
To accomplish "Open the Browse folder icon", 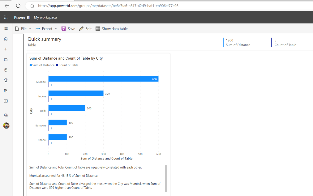I will pyautogui.click(x=6, y=59).
